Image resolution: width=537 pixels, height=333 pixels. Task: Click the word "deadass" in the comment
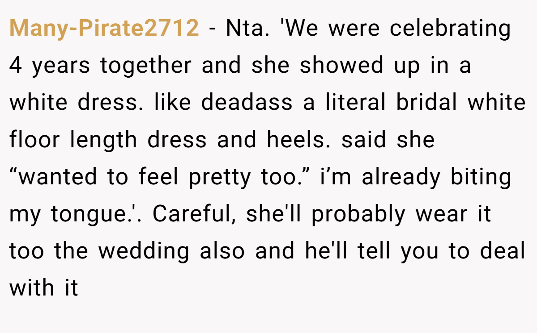(x=247, y=103)
